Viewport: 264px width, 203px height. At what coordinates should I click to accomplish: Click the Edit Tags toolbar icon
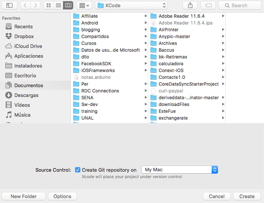208,5
